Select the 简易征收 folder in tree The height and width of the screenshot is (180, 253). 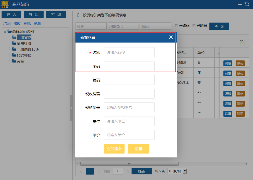pyautogui.click(x=24, y=43)
